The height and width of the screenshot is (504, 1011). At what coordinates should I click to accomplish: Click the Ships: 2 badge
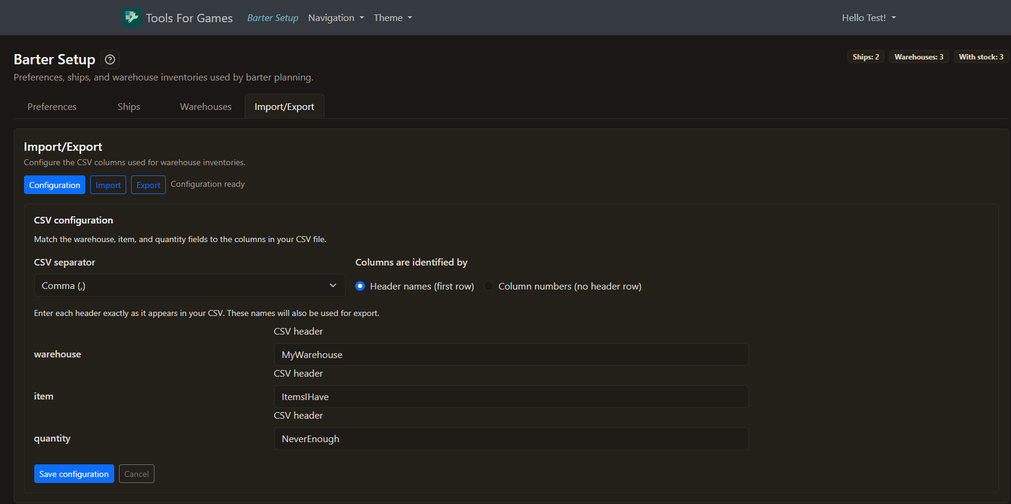[866, 57]
